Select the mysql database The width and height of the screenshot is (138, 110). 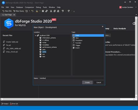tap(44, 42)
